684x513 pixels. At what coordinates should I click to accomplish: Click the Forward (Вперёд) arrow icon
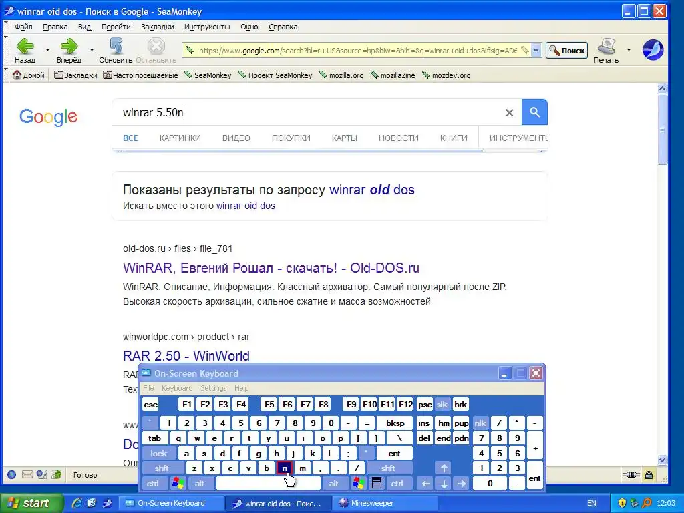click(x=69, y=46)
